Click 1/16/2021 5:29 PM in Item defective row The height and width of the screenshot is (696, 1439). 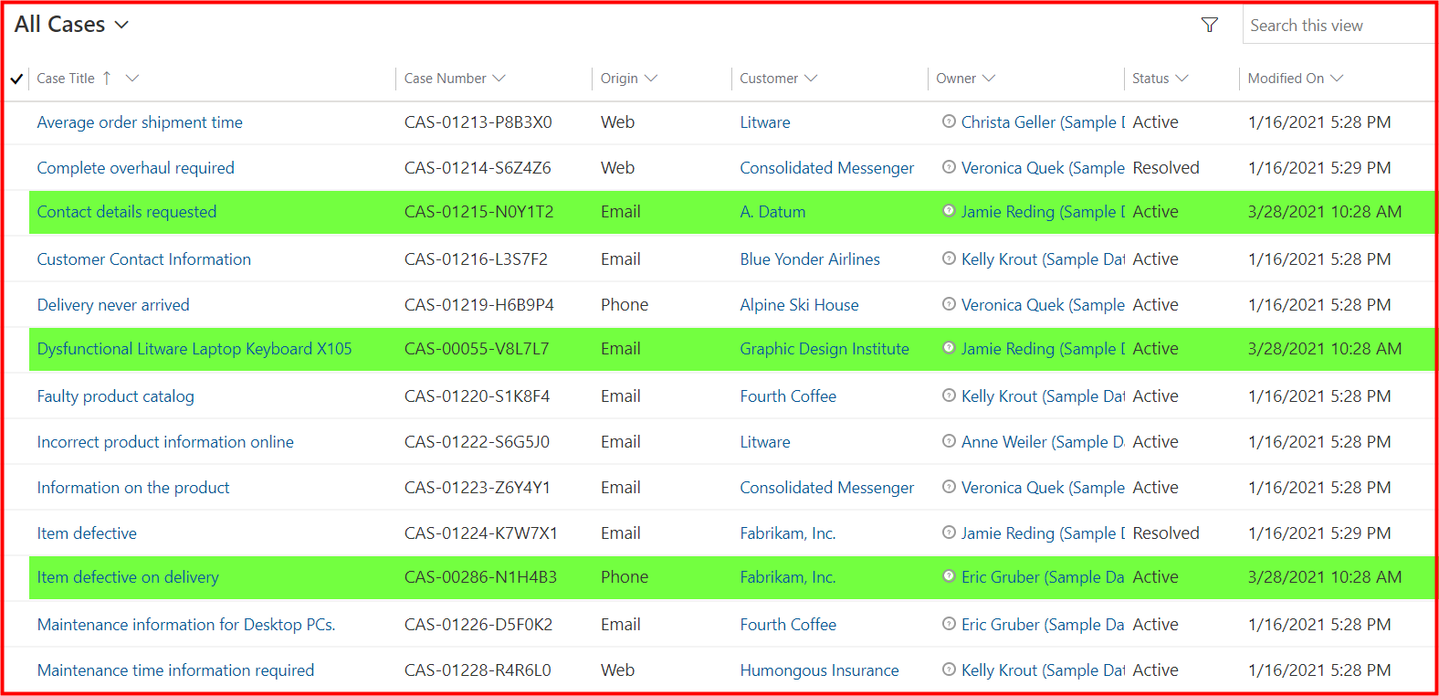click(x=1319, y=533)
